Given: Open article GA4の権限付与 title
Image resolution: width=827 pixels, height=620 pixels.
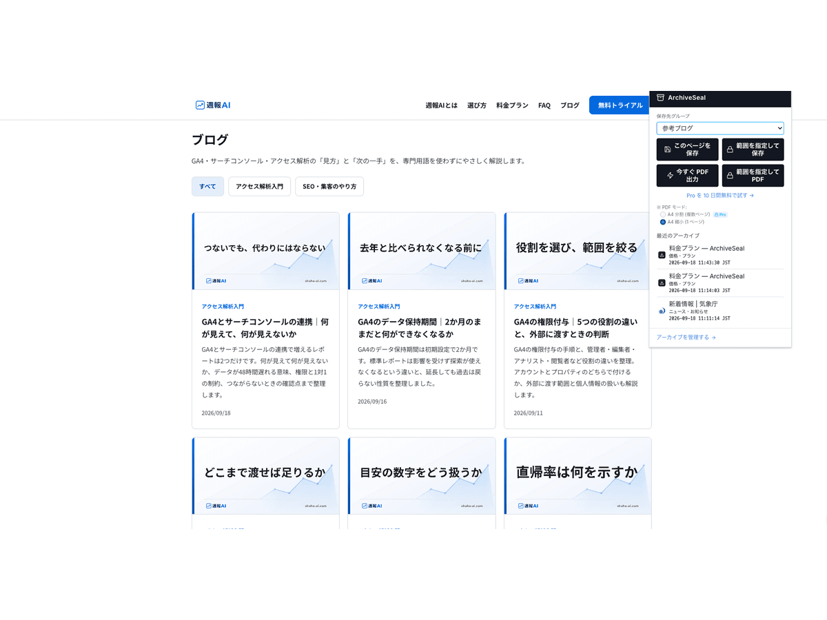Looking at the screenshot, I should pos(576,328).
